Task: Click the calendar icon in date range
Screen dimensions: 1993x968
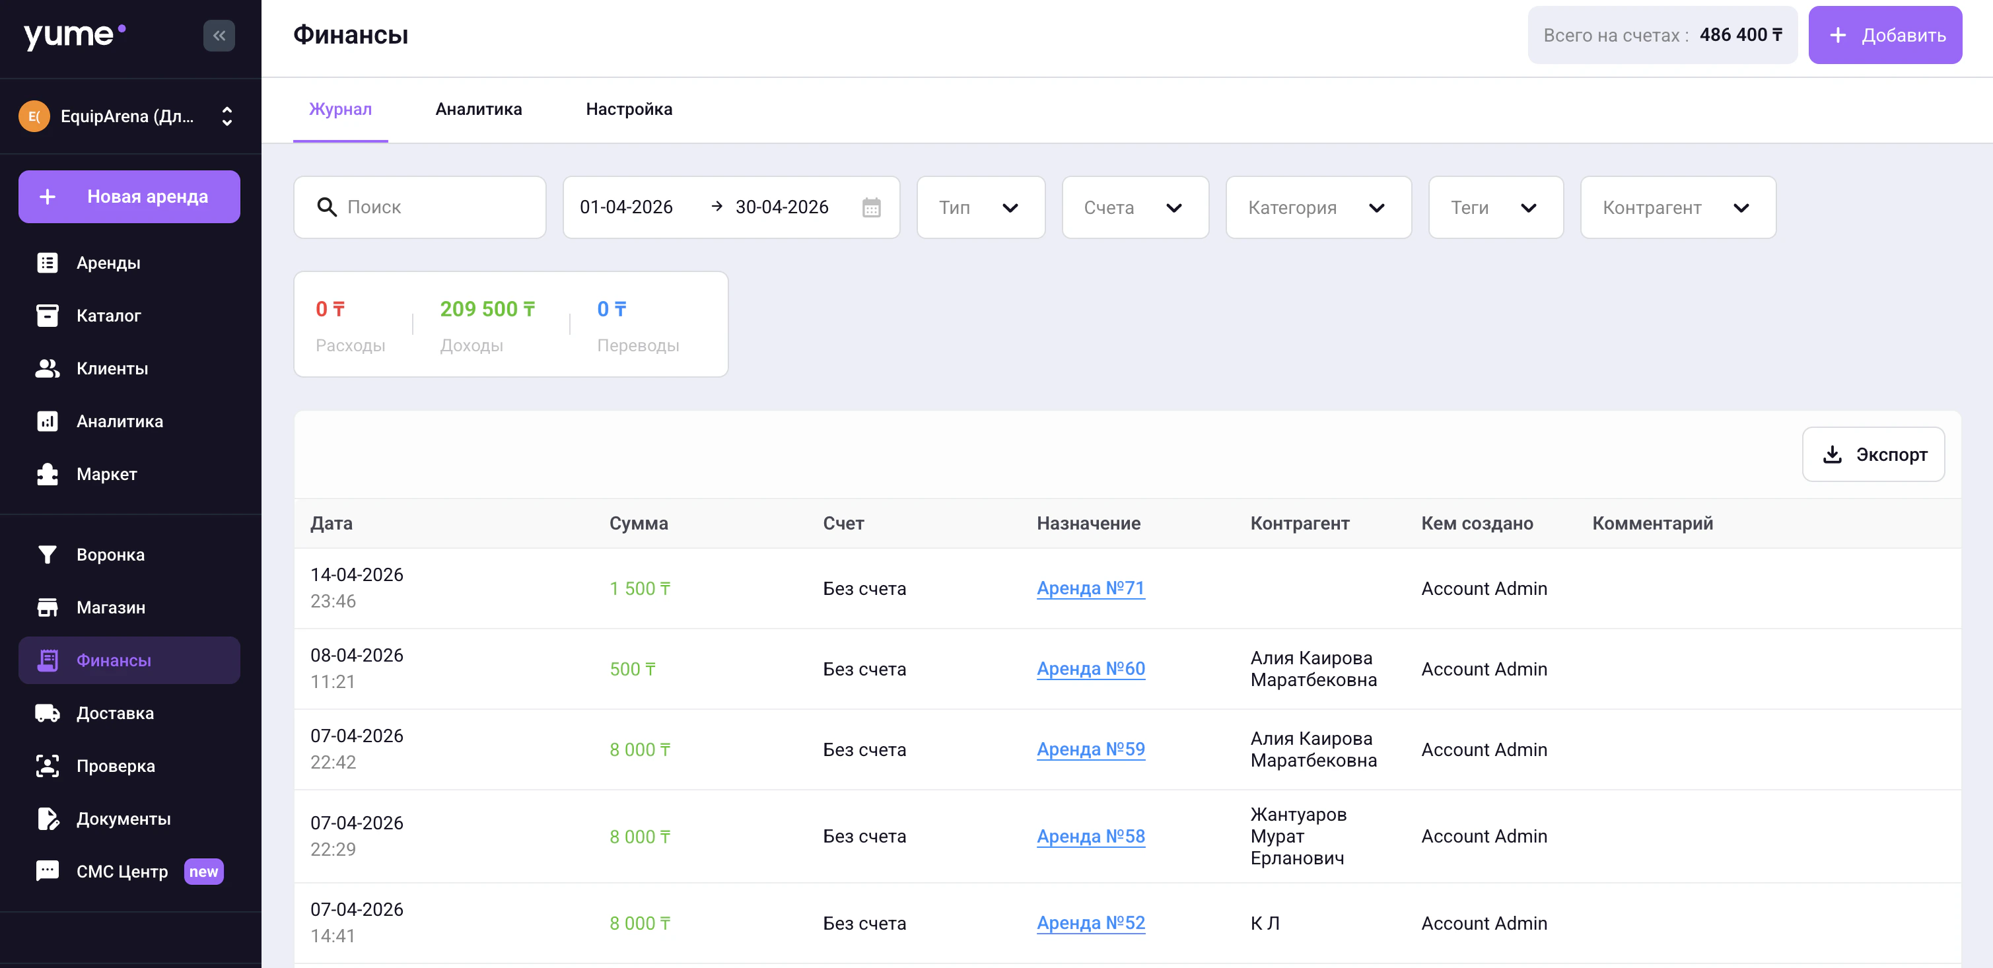Action: click(871, 207)
